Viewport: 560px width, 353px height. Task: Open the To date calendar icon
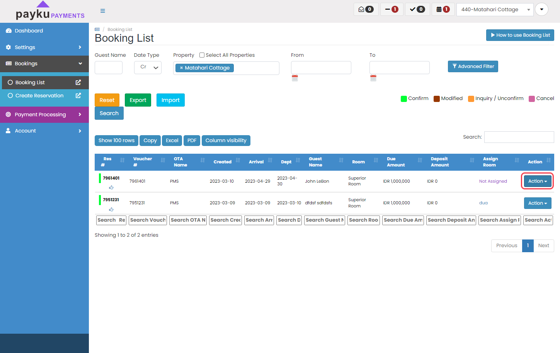click(x=373, y=78)
